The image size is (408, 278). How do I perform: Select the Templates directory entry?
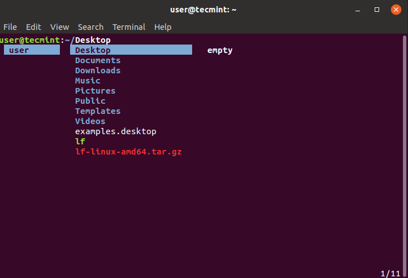[x=98, y=111]
